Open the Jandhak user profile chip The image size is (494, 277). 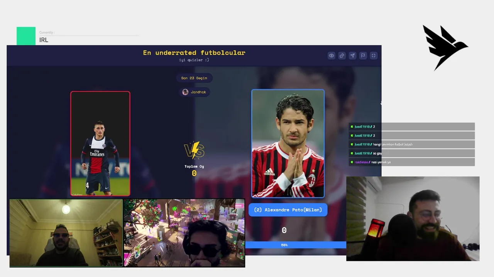[194, 92]
